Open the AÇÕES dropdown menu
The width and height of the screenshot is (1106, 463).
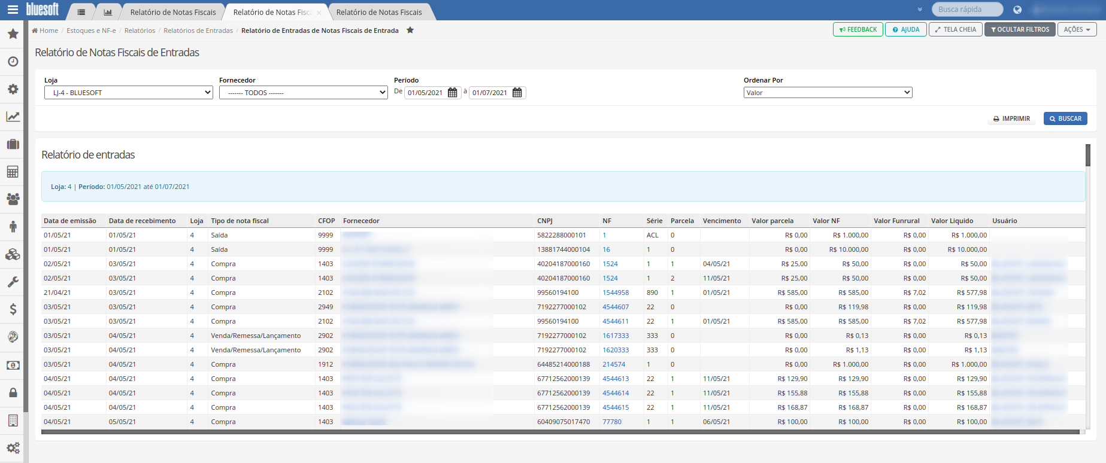(1077, 29)
